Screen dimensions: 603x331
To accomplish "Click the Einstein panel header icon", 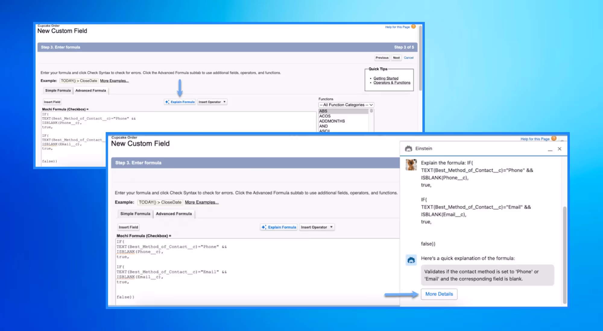I will coord(409,149).
